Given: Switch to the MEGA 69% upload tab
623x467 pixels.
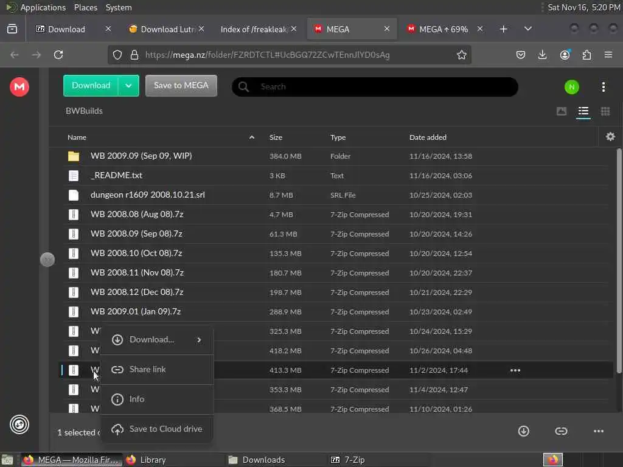Looking at the screenshot, I should pos(444,29).
